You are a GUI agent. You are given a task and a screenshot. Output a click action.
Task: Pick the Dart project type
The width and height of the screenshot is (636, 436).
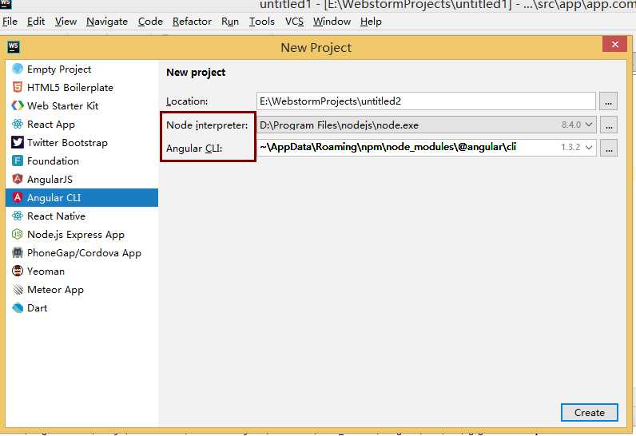pyautogui.click(x=82, y=308)
